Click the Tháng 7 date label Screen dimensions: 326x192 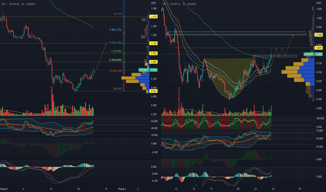click(122, 189)
